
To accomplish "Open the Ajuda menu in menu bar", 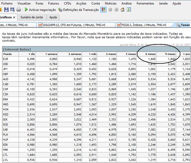I will (177, 3).
